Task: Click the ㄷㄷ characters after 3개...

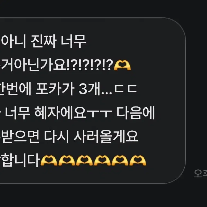Action: (125, 89)
